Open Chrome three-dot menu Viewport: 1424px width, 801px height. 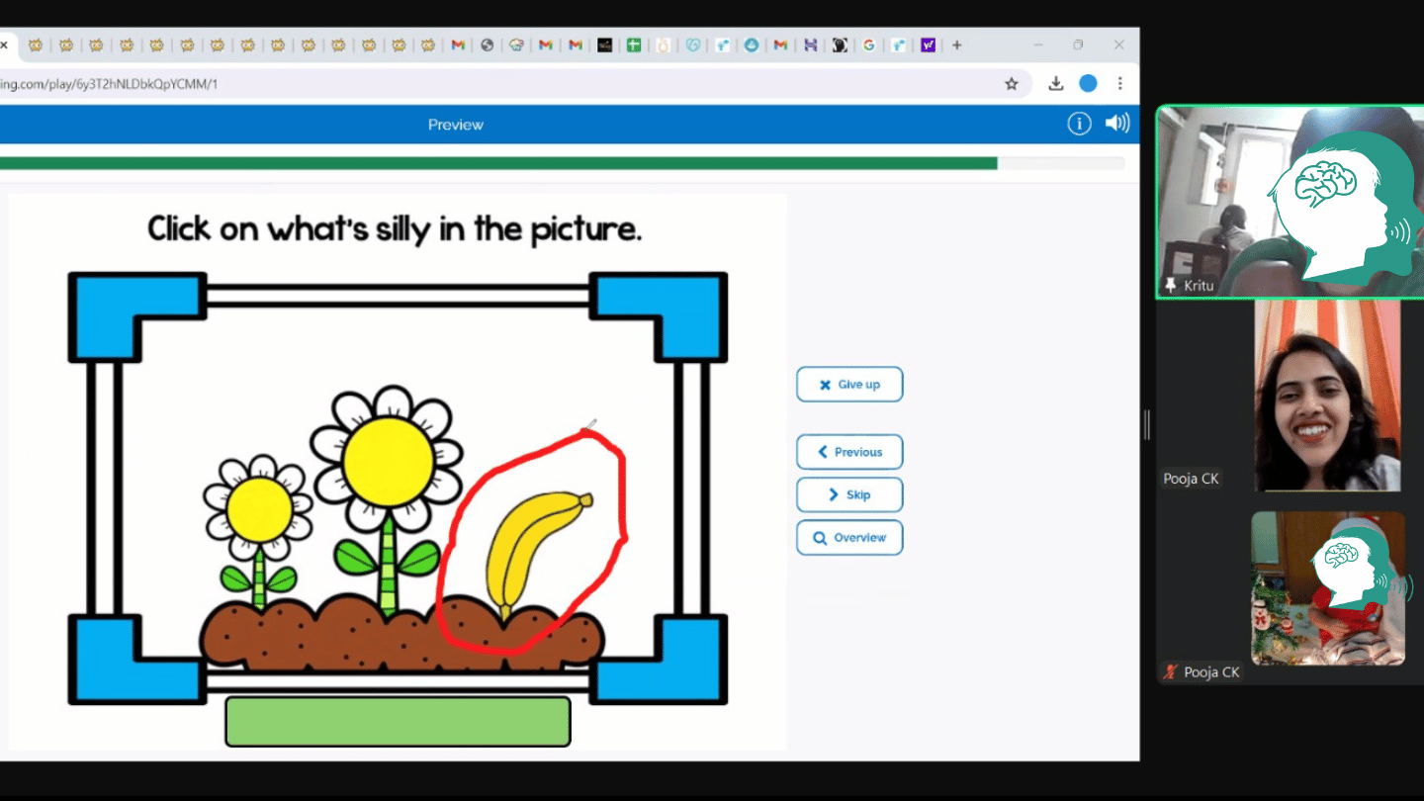[x=1119, y=84]
